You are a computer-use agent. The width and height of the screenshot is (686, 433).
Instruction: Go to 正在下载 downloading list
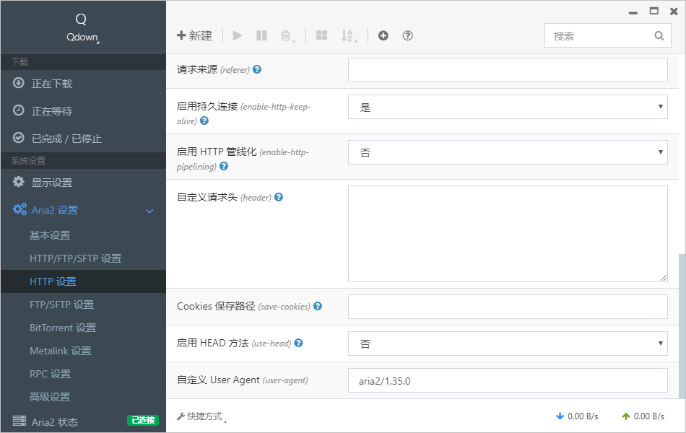83,84
